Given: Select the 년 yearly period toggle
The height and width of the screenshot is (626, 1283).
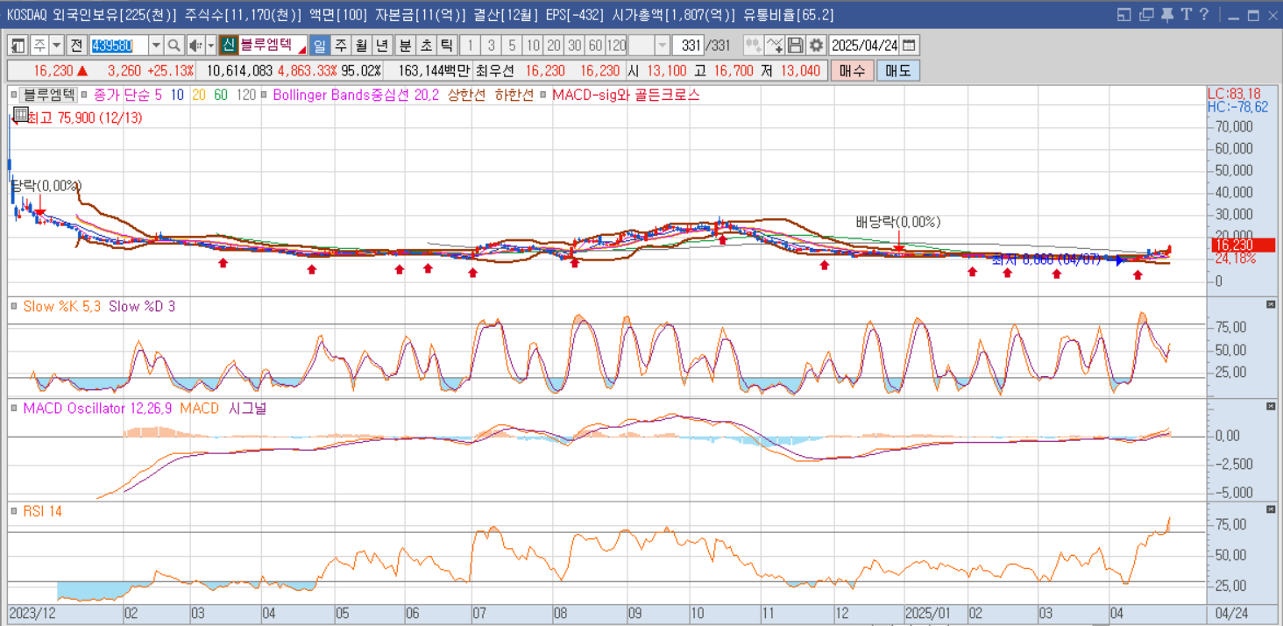Looking at the screenshot, I should [382, 46].
